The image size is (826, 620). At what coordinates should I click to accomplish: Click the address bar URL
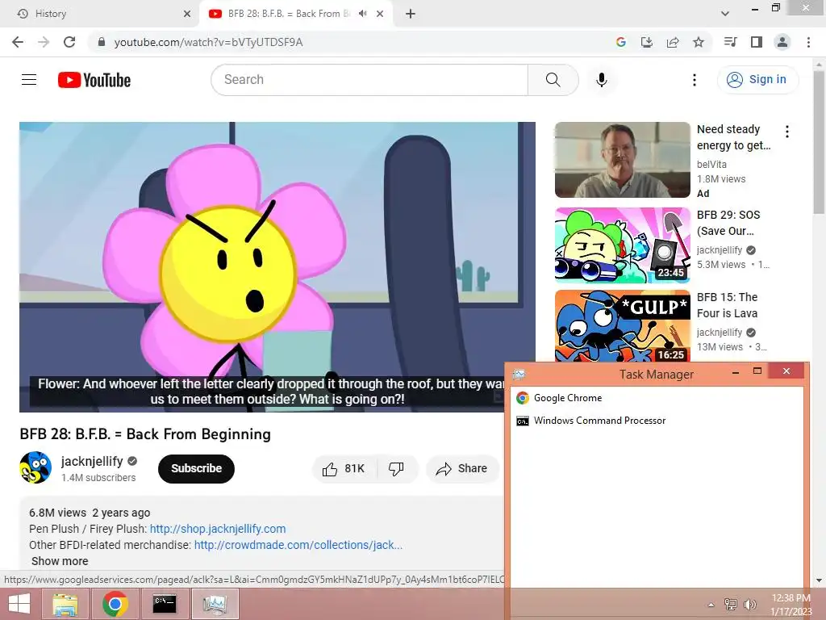(x=209, y=42)
